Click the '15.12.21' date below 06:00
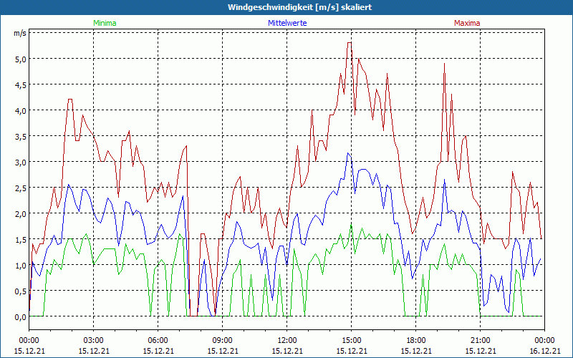This screenshot has height=358, width=573. click(158, 351)
